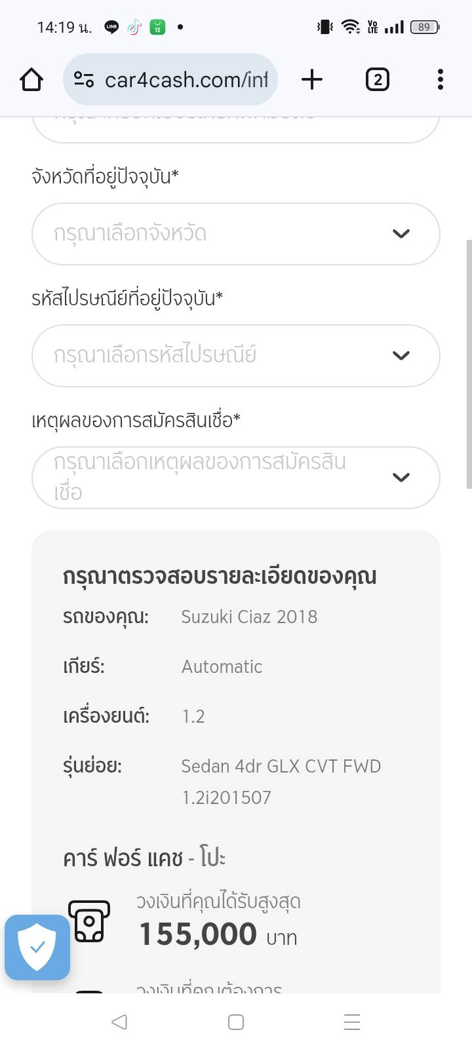Tap the Suzuki Ciaz 2018 car detail

pos(249,617)
